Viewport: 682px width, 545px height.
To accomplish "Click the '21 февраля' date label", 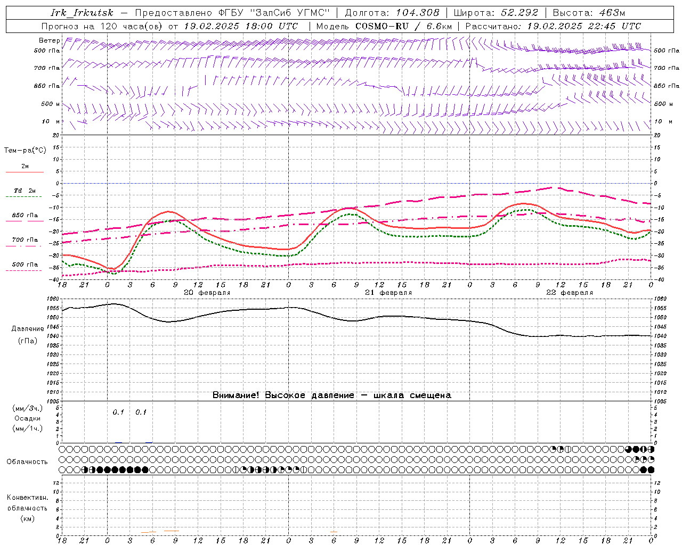I will (388, 293).
